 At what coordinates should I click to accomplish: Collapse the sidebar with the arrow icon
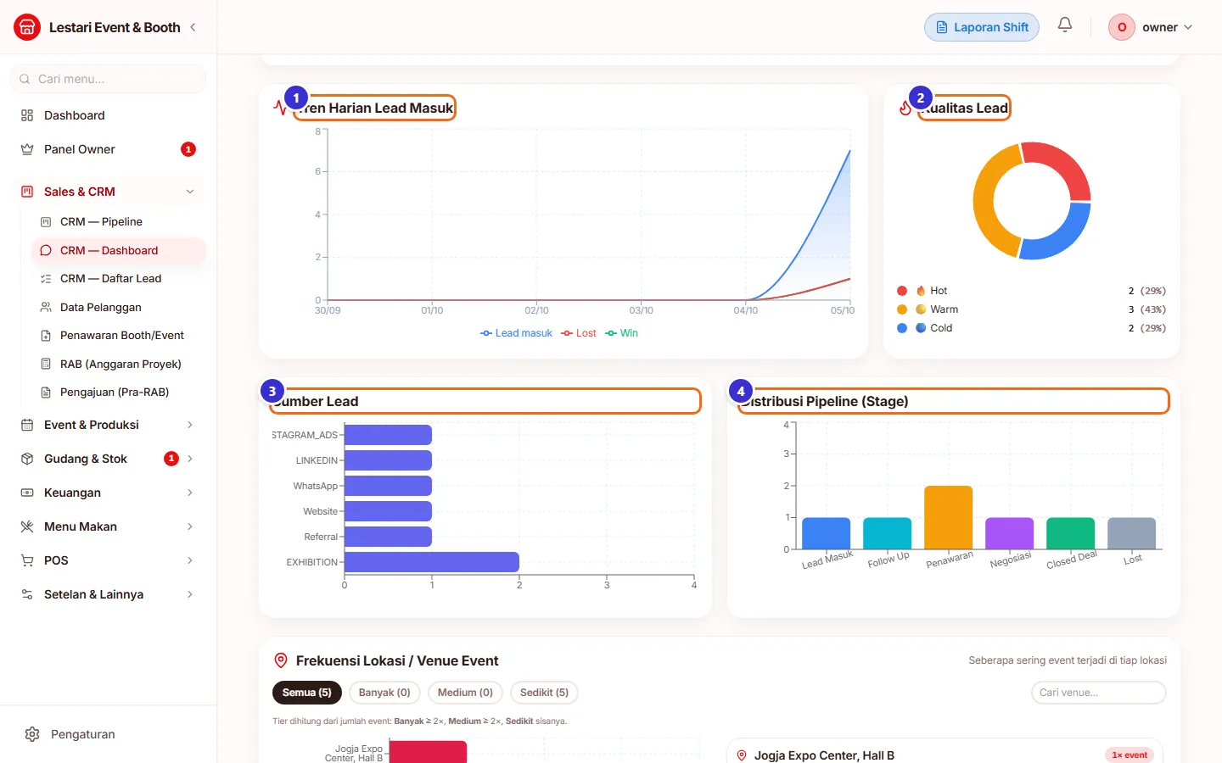click(x=193, y=27)
